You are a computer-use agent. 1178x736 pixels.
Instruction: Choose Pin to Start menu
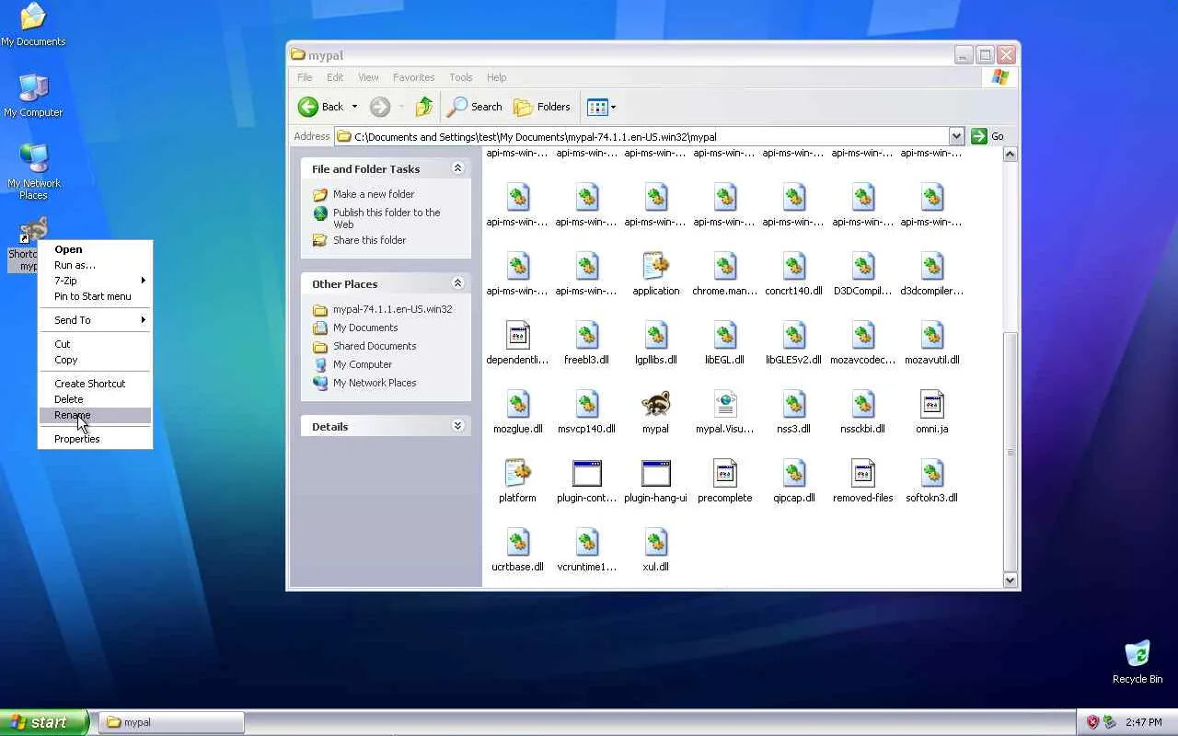click(x=95, y=296)
